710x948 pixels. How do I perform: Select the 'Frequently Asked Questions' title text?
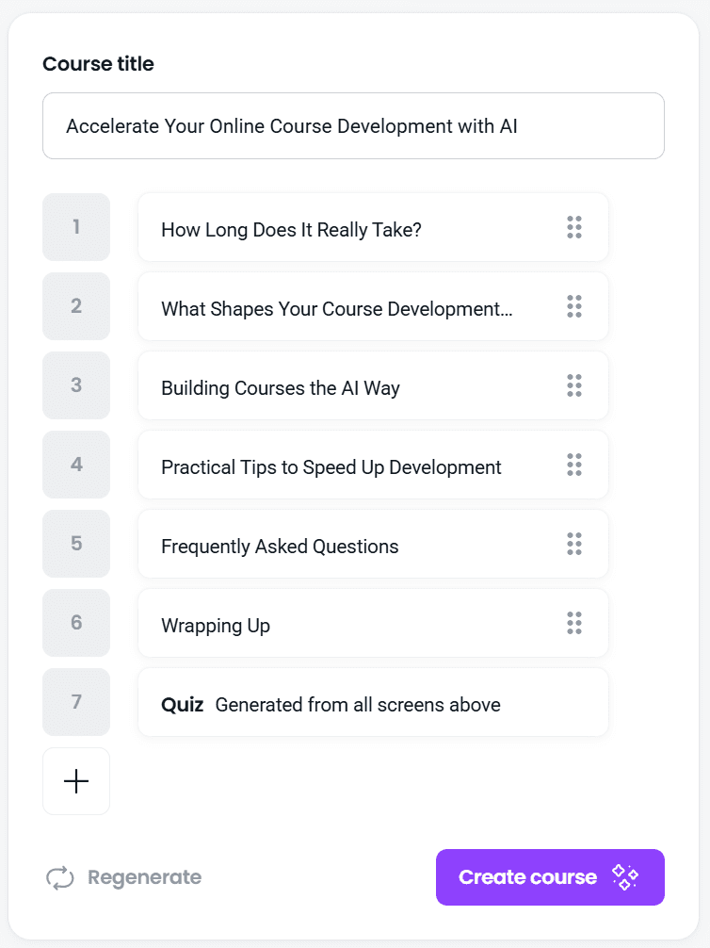[280, 547]
